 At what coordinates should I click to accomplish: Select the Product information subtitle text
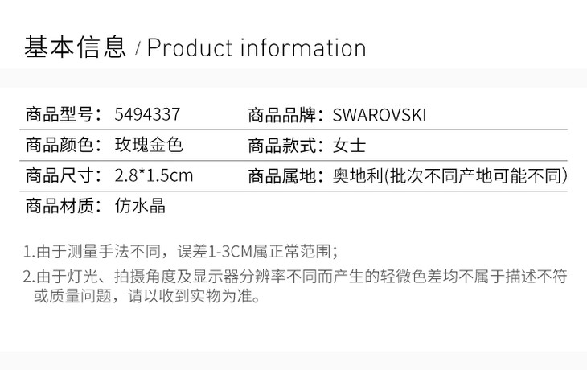[x=256, y=48]
